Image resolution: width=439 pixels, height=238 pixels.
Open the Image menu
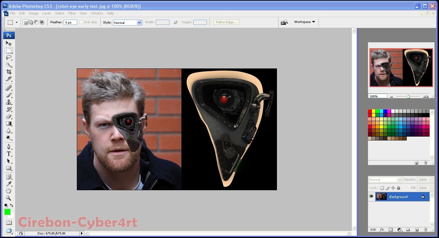pos(34,13)
